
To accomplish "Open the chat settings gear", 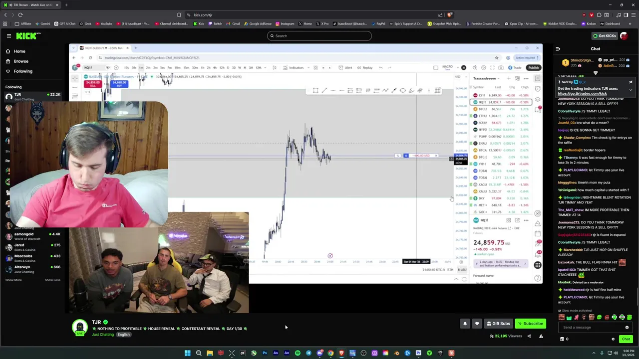I will (613, 339).
